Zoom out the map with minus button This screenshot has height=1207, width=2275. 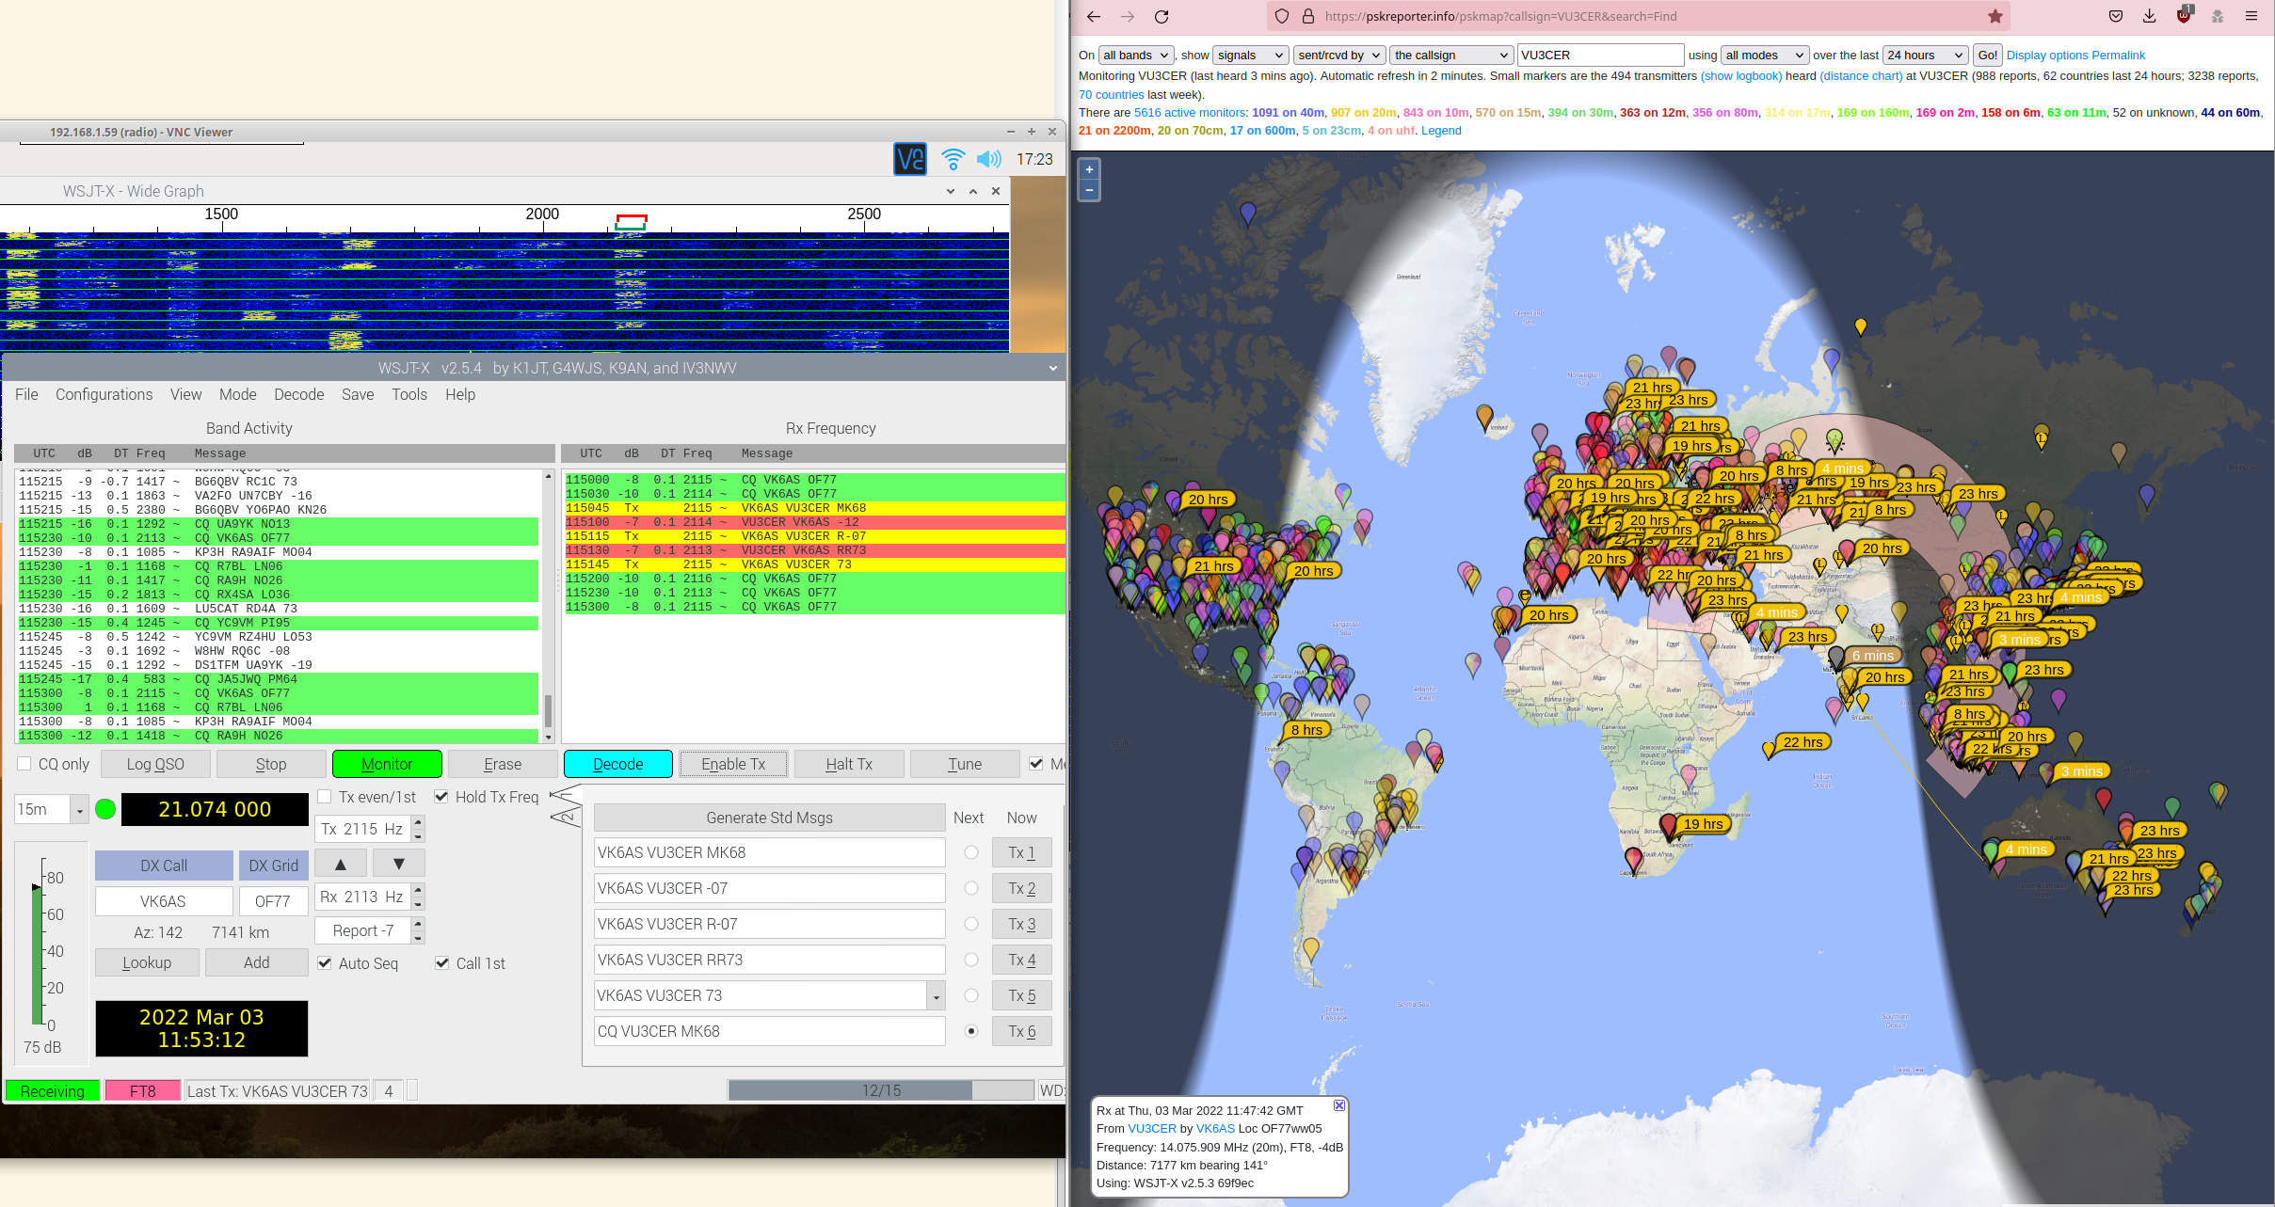click(1089, 190)
